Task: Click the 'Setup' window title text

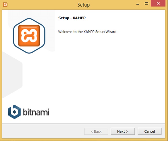Action: coord(83,5)
